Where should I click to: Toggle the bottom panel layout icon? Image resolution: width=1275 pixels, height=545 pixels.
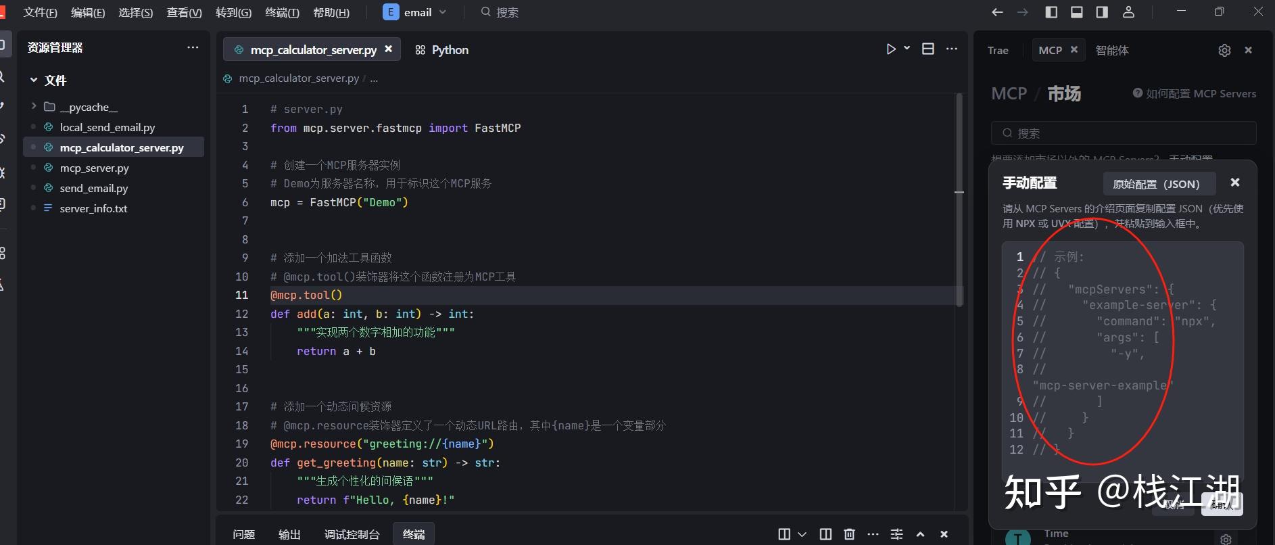[x=1077, y=12]
